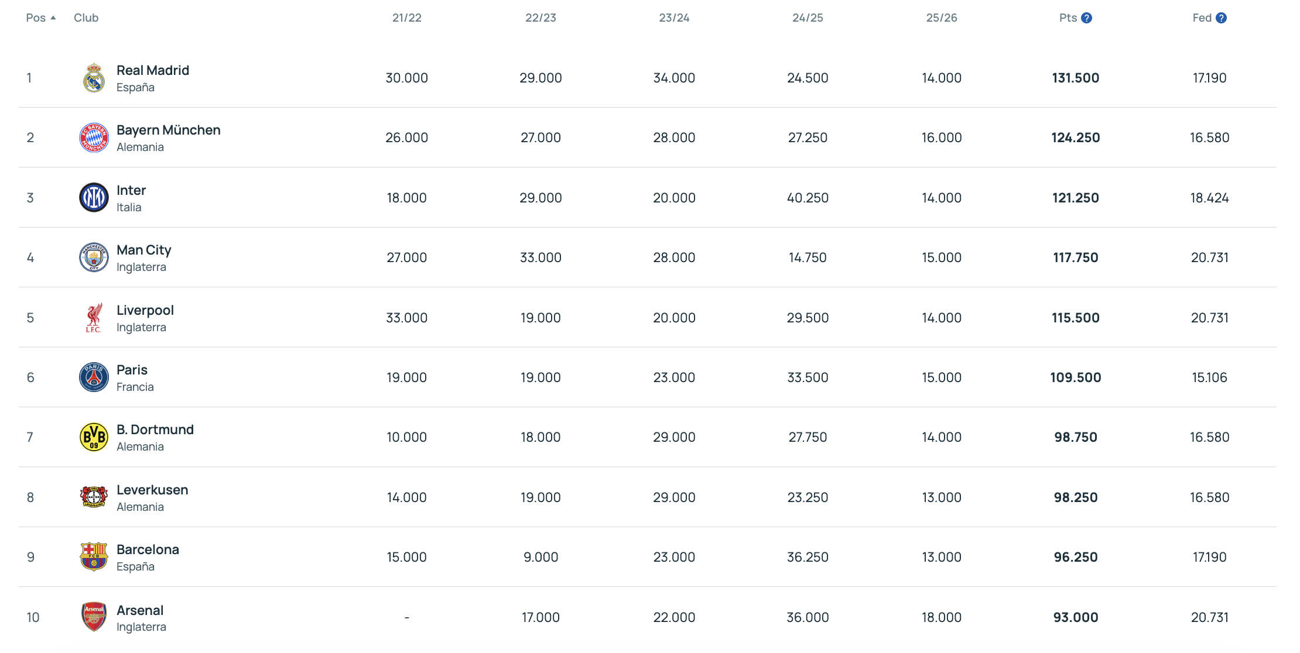Sort by the 21/22 season column
1300x653 pixels.
[x=407, y=18]
